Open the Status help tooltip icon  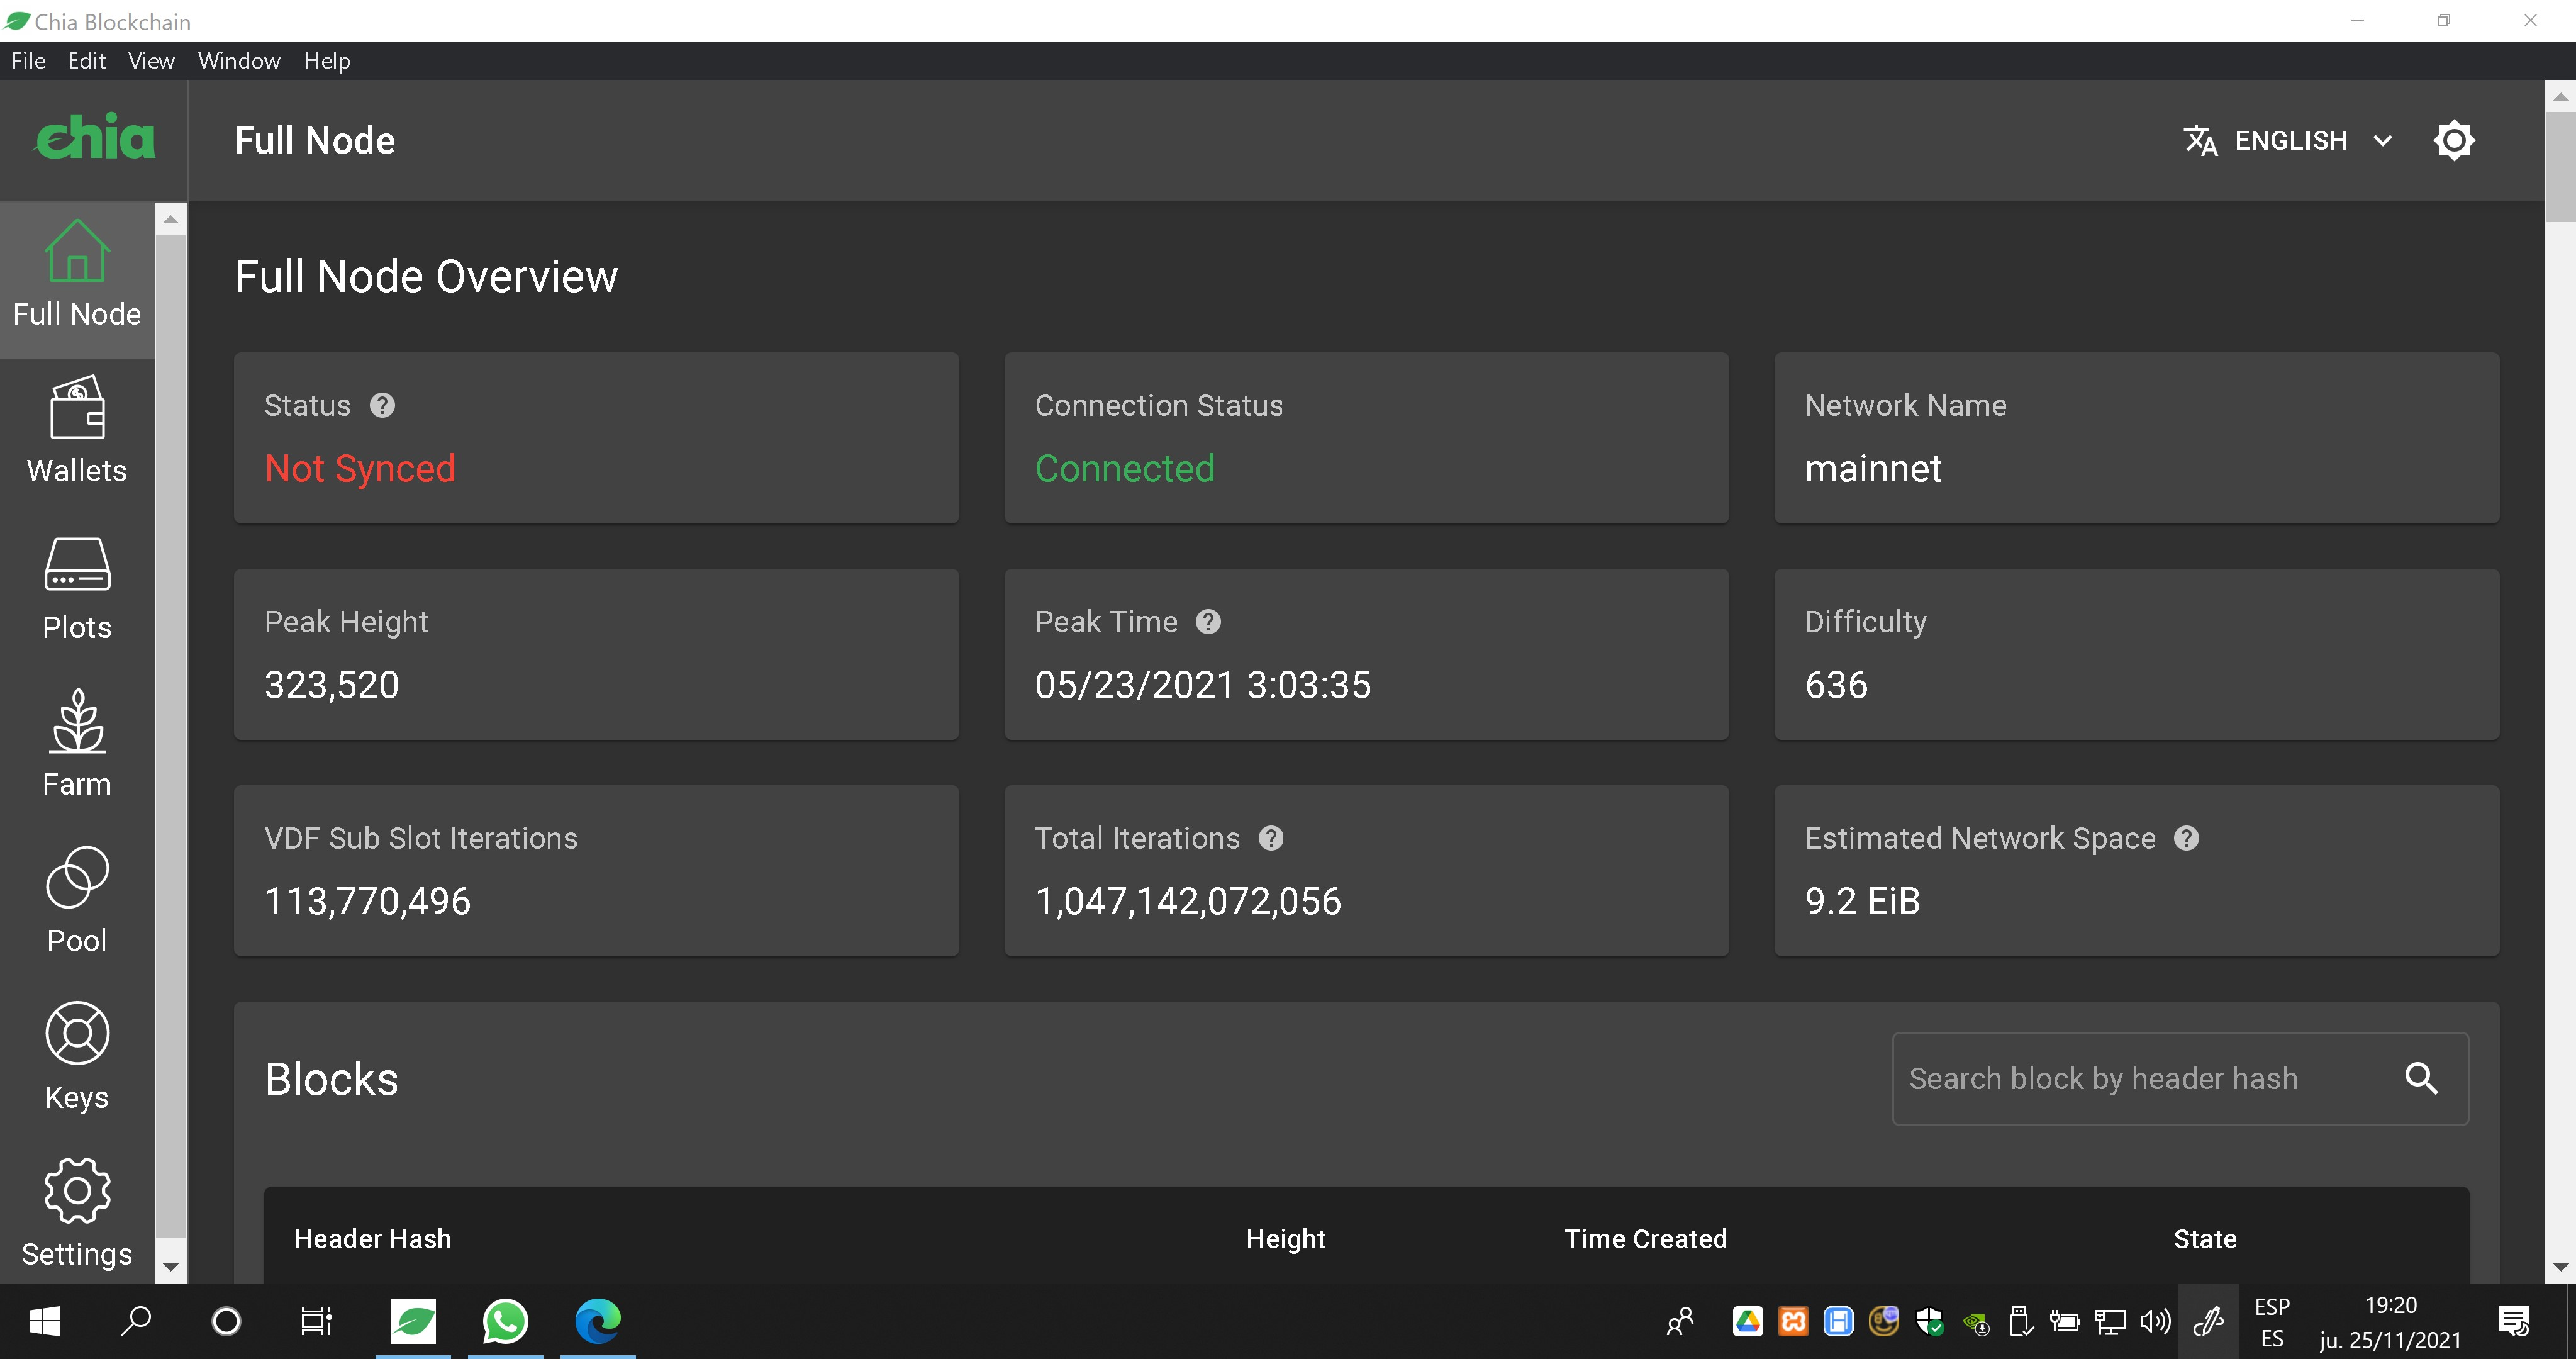coord(381,405)
